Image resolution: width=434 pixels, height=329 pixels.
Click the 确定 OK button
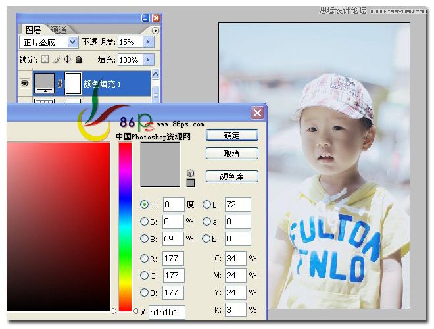pyautogui.click(x=232, y=135)
